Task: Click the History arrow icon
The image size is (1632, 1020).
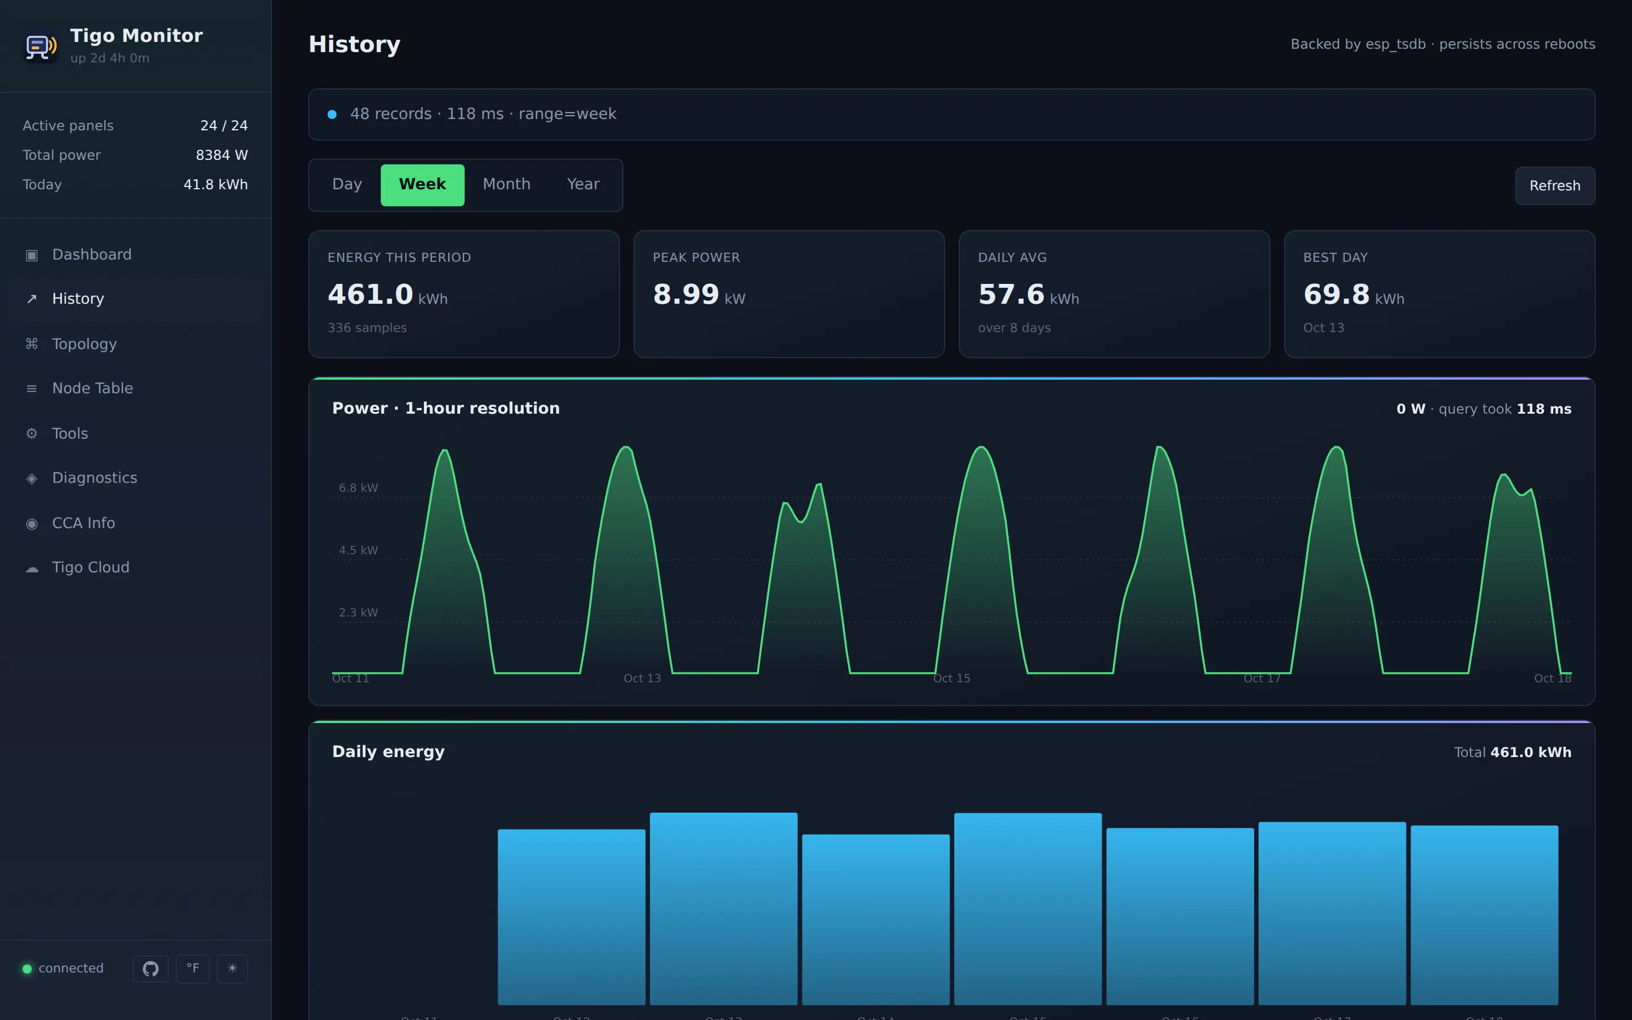Action: pos(32,299)
